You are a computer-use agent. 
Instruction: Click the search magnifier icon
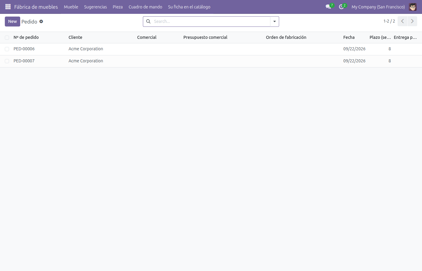pyautogui.click(x=148, y=21)
